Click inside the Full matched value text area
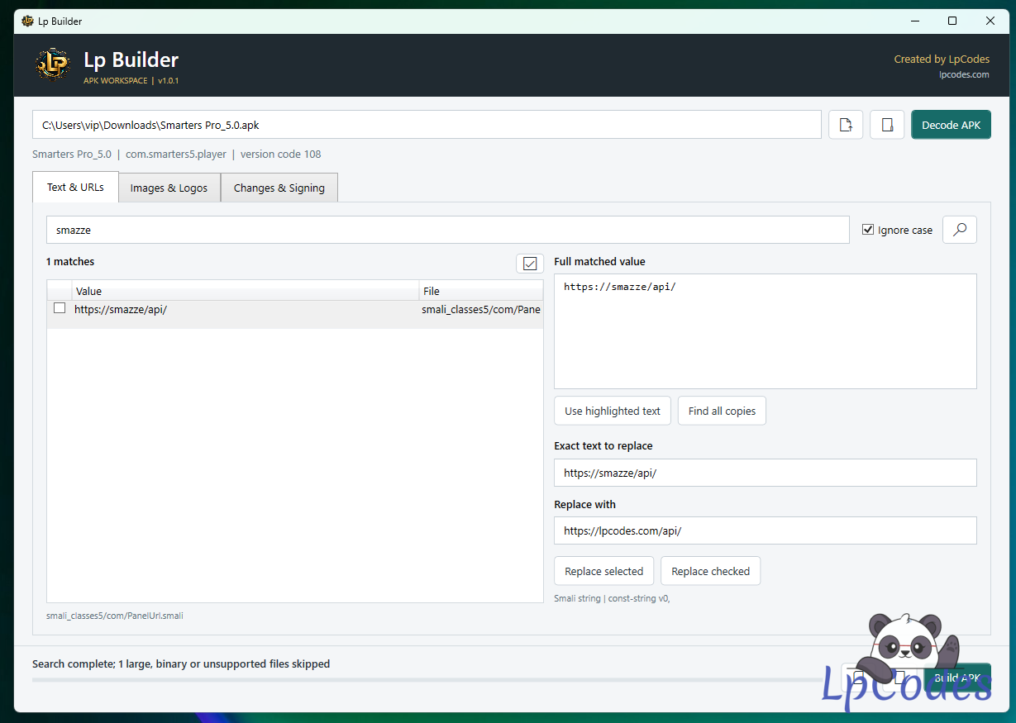The height and width of the screenshot is (723, 1016). (x=766, y=331)
